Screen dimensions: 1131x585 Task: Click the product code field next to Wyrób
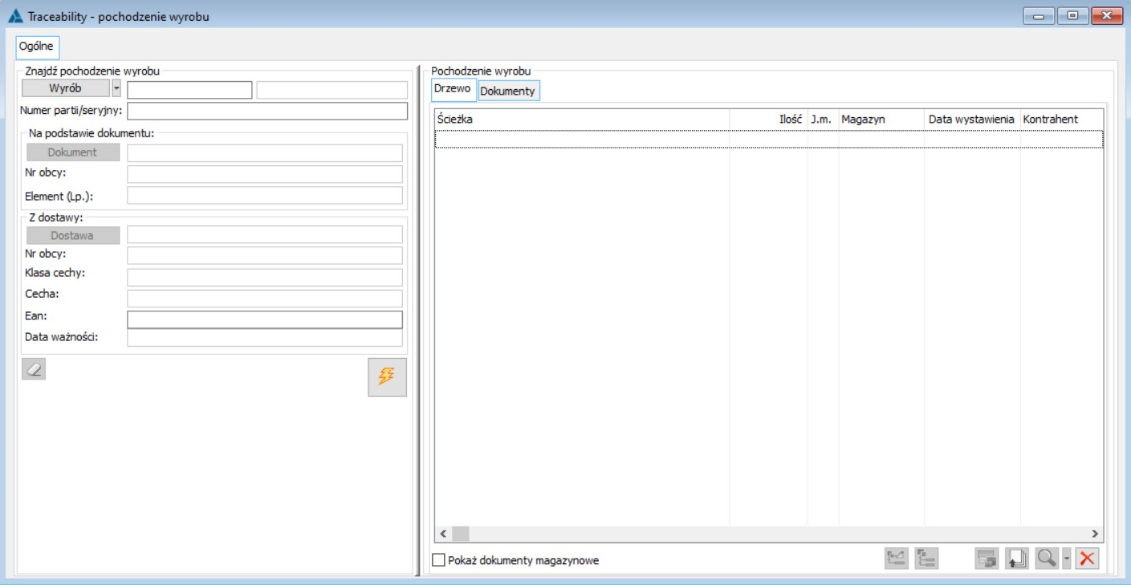tap(190, 90)
